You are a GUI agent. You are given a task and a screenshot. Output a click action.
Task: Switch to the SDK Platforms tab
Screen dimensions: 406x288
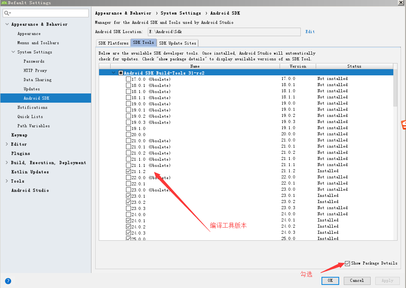click(x=113, y=43)
